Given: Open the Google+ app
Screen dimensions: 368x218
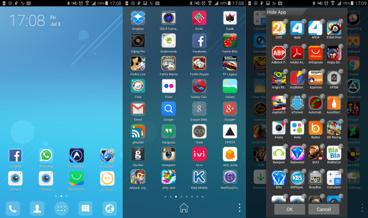Looking at the screenshot, I should [x=230, y=109].
